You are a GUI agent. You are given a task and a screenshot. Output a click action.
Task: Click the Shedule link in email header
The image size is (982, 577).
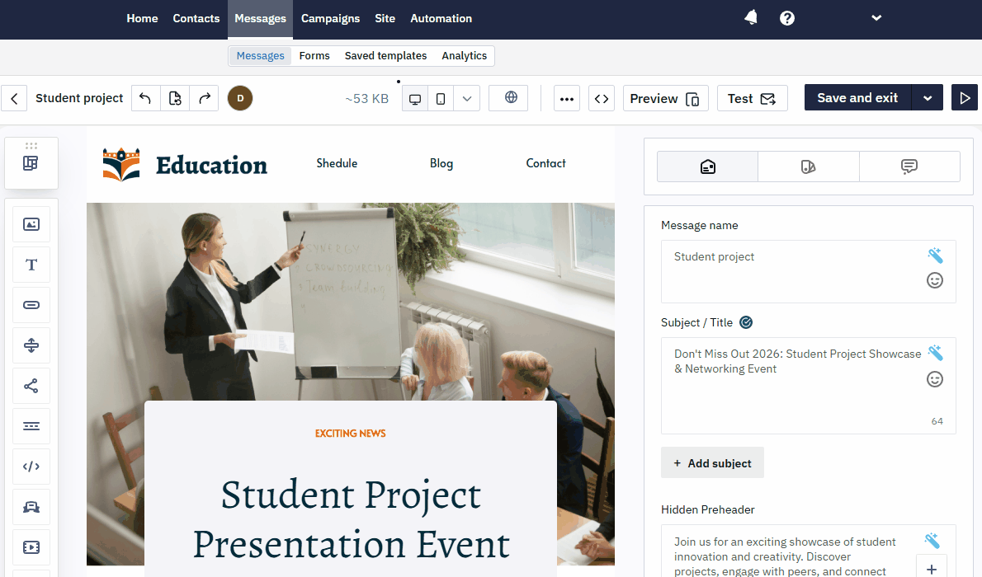[x=337, y=163]
